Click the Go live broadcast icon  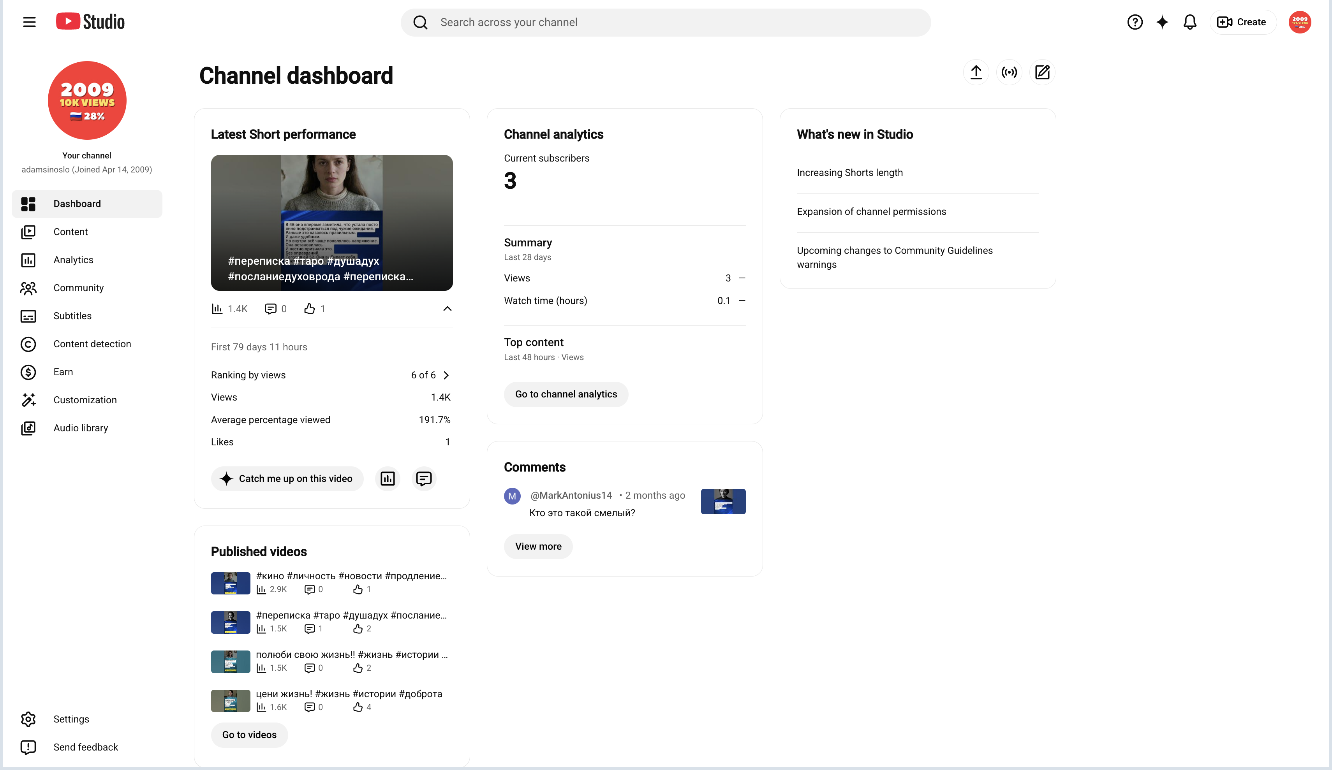click(1009, 72)
